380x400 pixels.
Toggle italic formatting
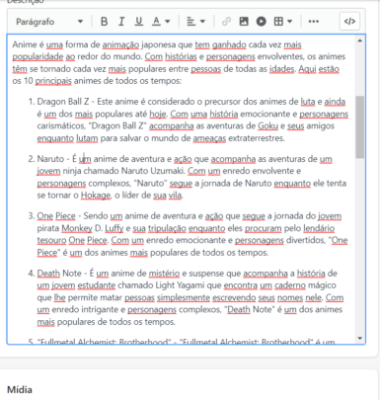coord(121,22)
